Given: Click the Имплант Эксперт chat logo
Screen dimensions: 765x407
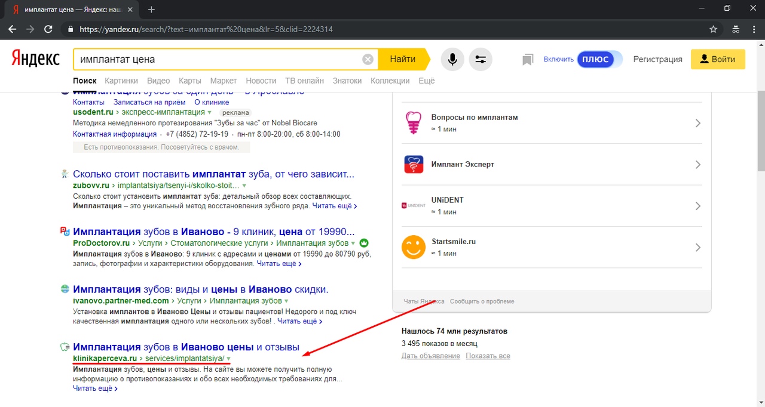Looking at the screenshot, I should 414,164.
